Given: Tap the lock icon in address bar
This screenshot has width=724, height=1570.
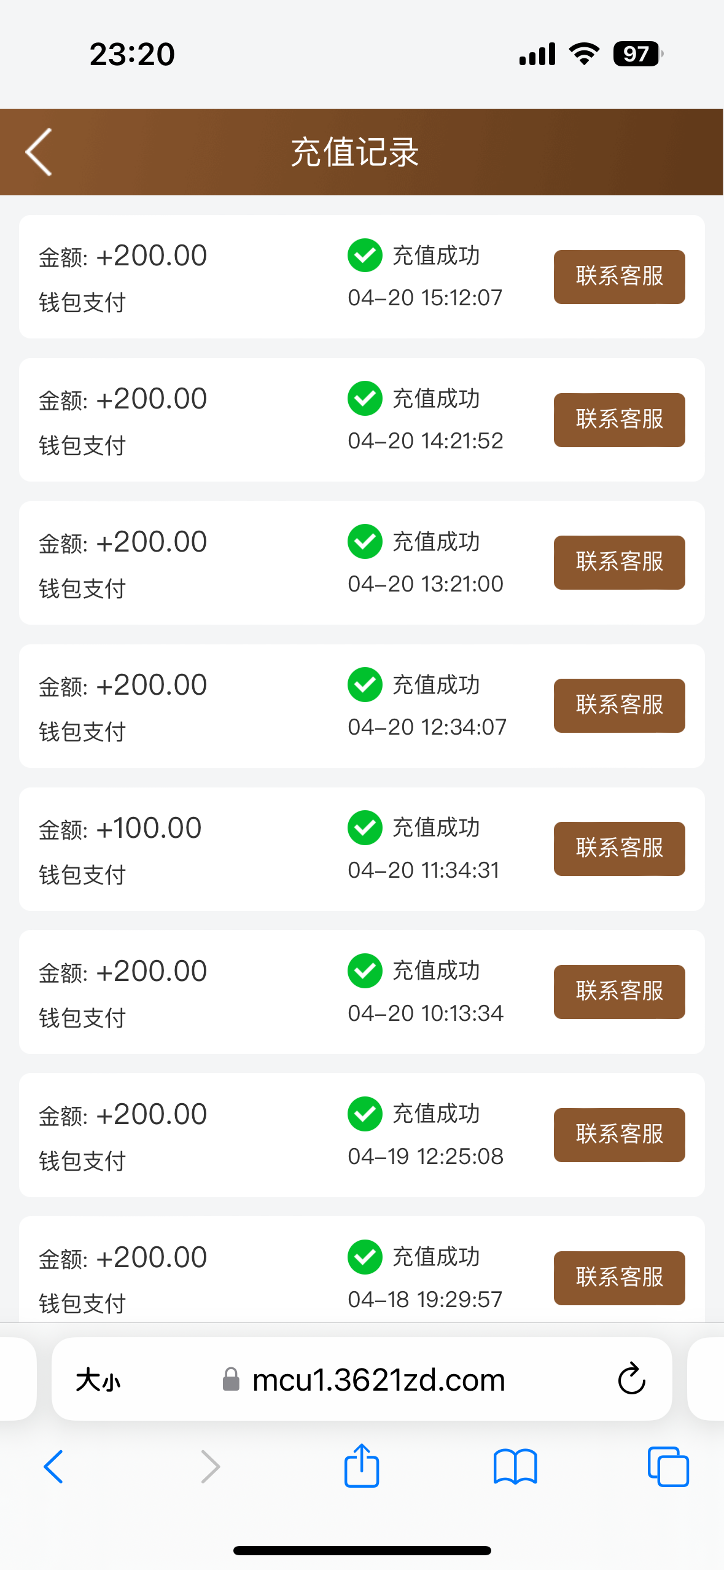Looking at the screenshot, I should pyautogui.click(x=231, y=1380).
